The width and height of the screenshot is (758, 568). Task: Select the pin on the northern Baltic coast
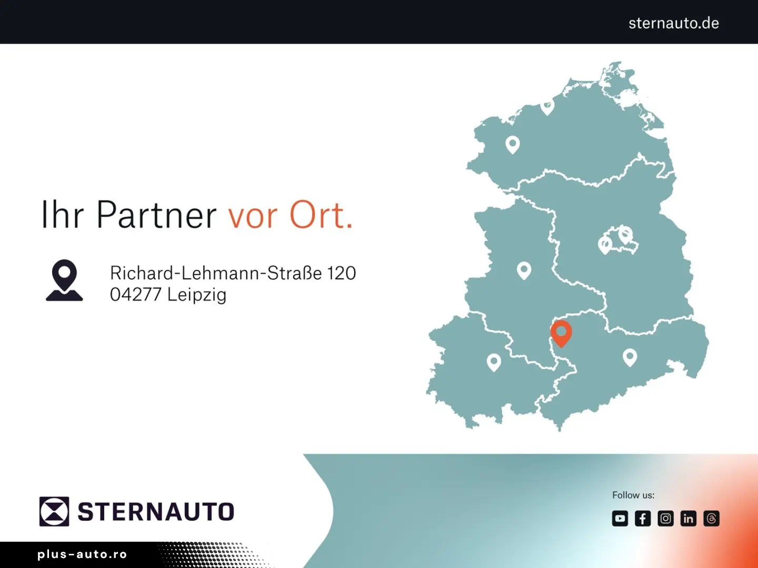[x=547, y=107]
